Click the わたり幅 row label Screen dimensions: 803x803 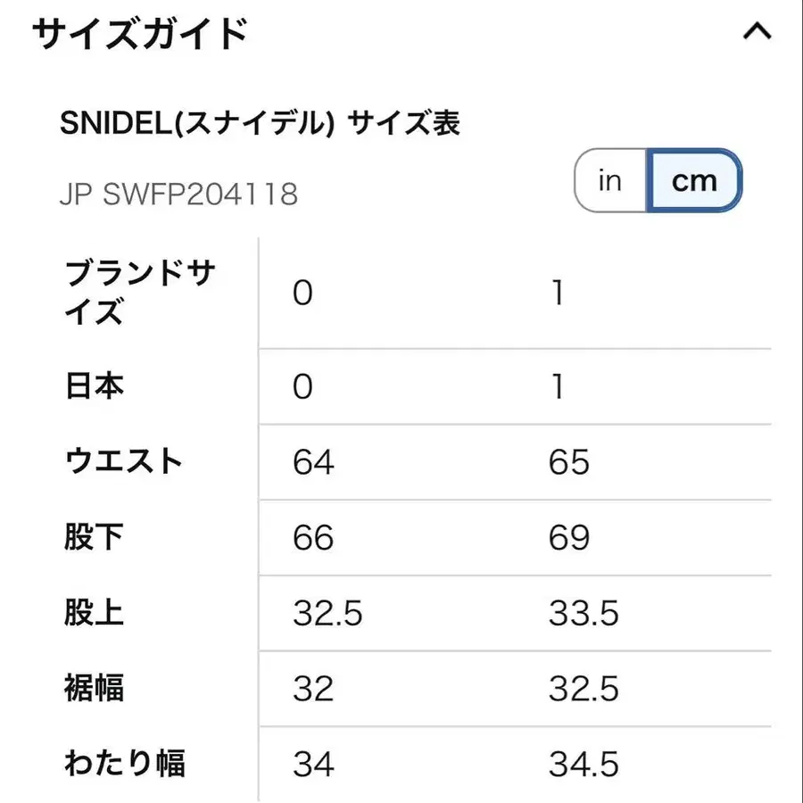coord(124,764)
